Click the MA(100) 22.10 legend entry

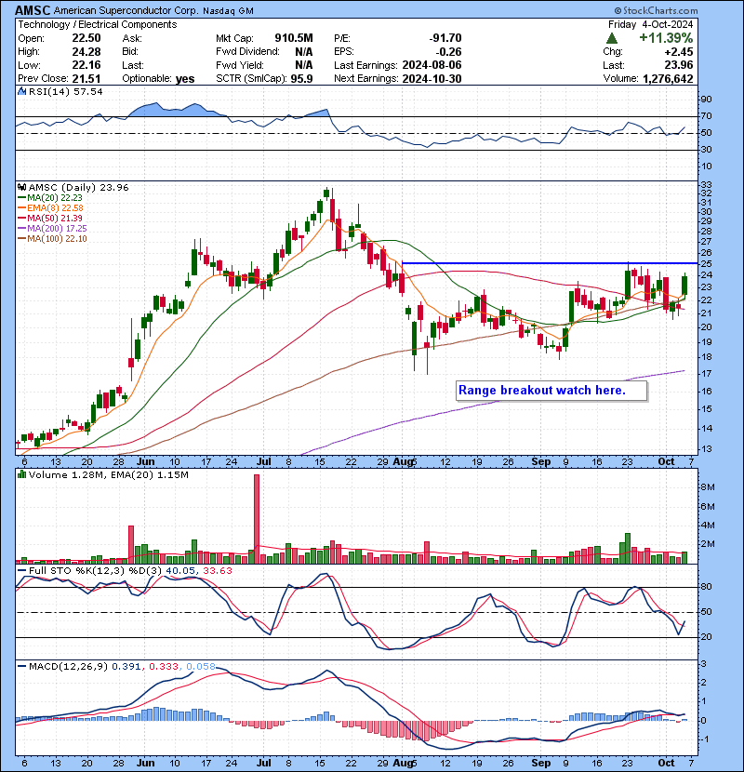click(52, 239)
